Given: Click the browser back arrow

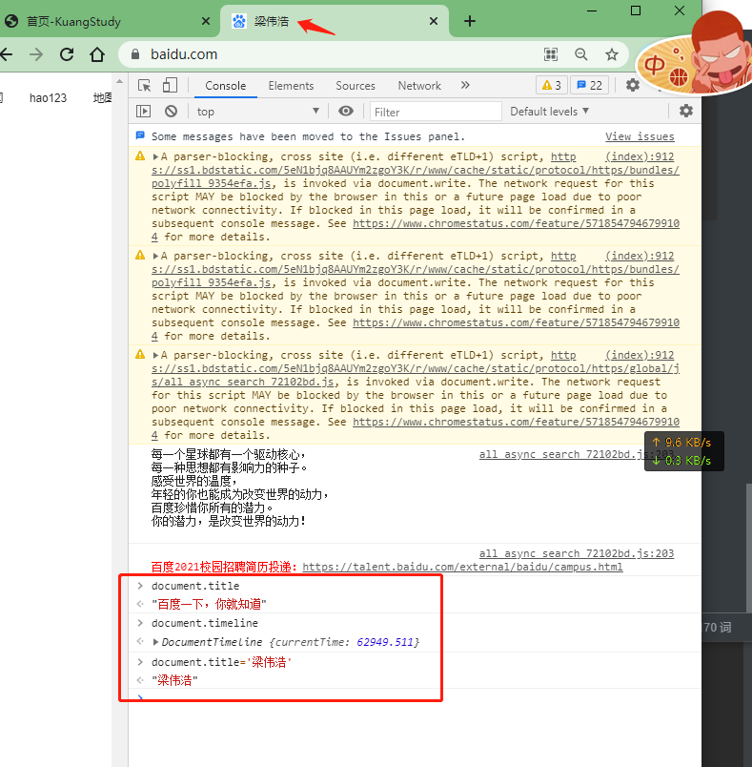Looking at the screenshot, I should 6,54.
